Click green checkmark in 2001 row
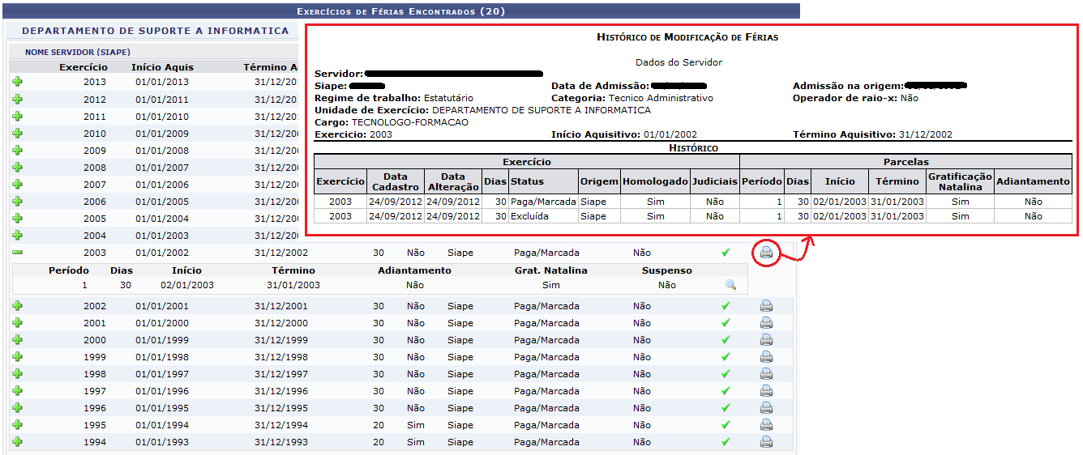 click(x=726, y=323)
